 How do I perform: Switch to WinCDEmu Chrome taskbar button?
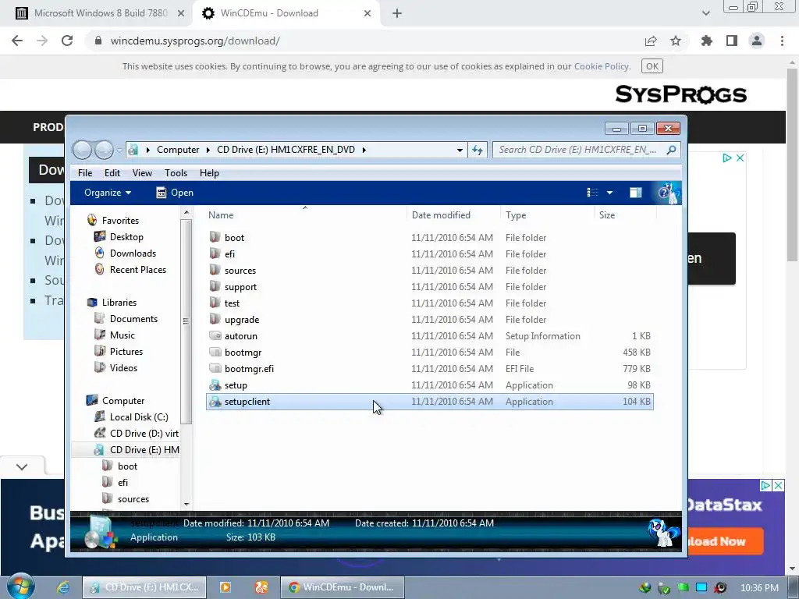pos(343,587)
